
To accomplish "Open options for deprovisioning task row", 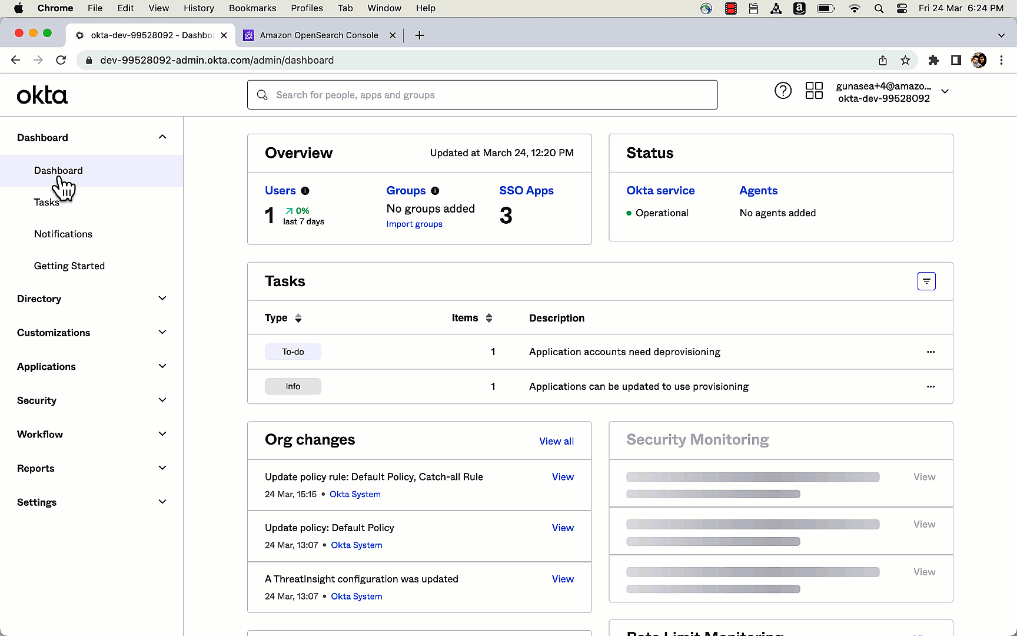I will (930, 352).
